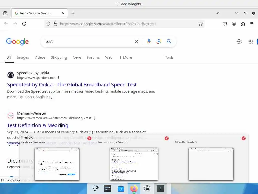Open tracking protection shield icon
This screenshot has width=258, height=194.
click(48, 24)
